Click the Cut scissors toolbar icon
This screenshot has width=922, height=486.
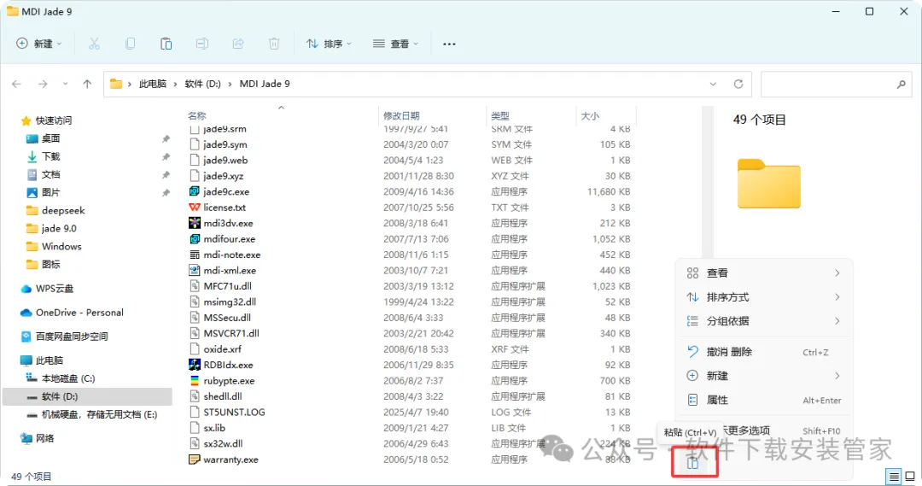[x=94, y=44]
